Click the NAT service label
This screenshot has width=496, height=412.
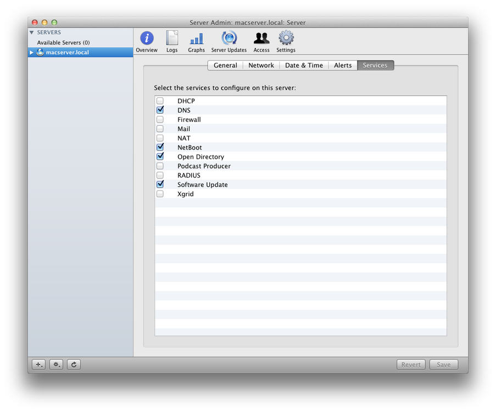tap(184, 138)
